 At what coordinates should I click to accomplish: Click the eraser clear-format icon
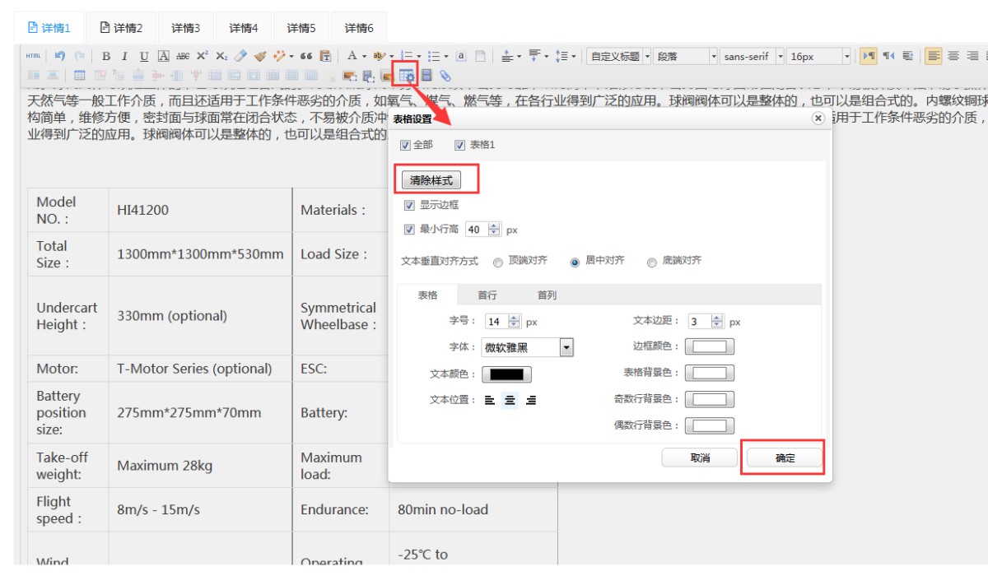(240, 56)
